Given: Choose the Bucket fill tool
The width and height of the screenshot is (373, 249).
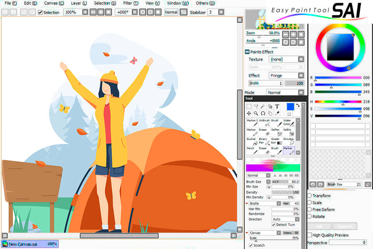Looking at the screenshot, I should [252, 141].
